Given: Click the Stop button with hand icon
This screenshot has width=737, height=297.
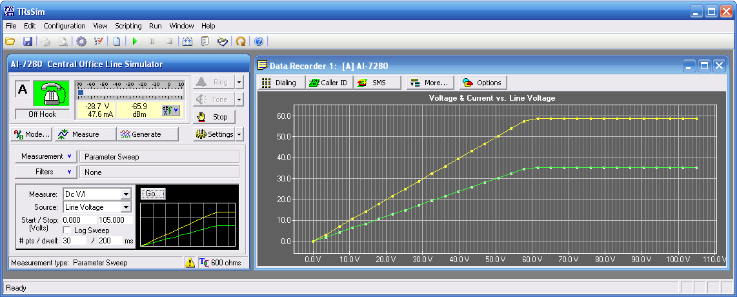Looking at the screenshot, I should (x=214, y=117).
